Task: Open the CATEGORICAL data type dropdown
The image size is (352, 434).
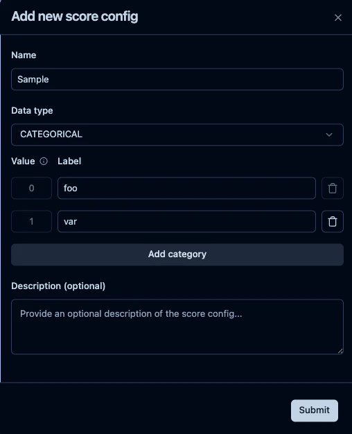Action: [x=177, y=134]
